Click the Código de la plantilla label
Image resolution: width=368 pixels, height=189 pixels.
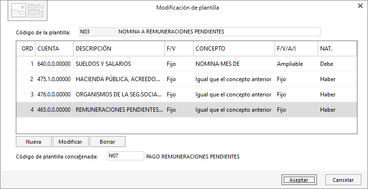click(x=43, y=33)
